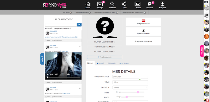
Task: Click the blue camera photo button
Action: (x=79, y=25)
